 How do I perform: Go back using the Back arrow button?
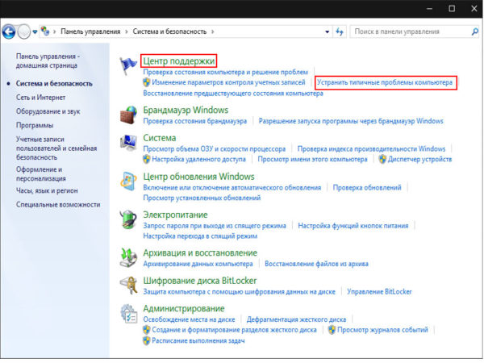(10, 31)
